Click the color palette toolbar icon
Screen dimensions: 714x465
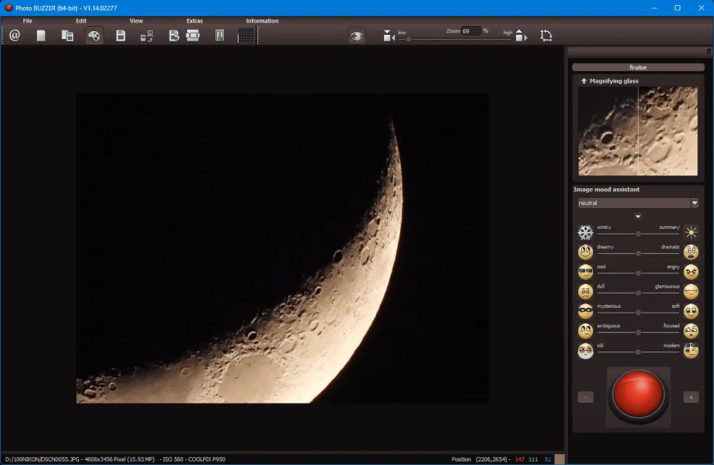[x=94, y=35]
